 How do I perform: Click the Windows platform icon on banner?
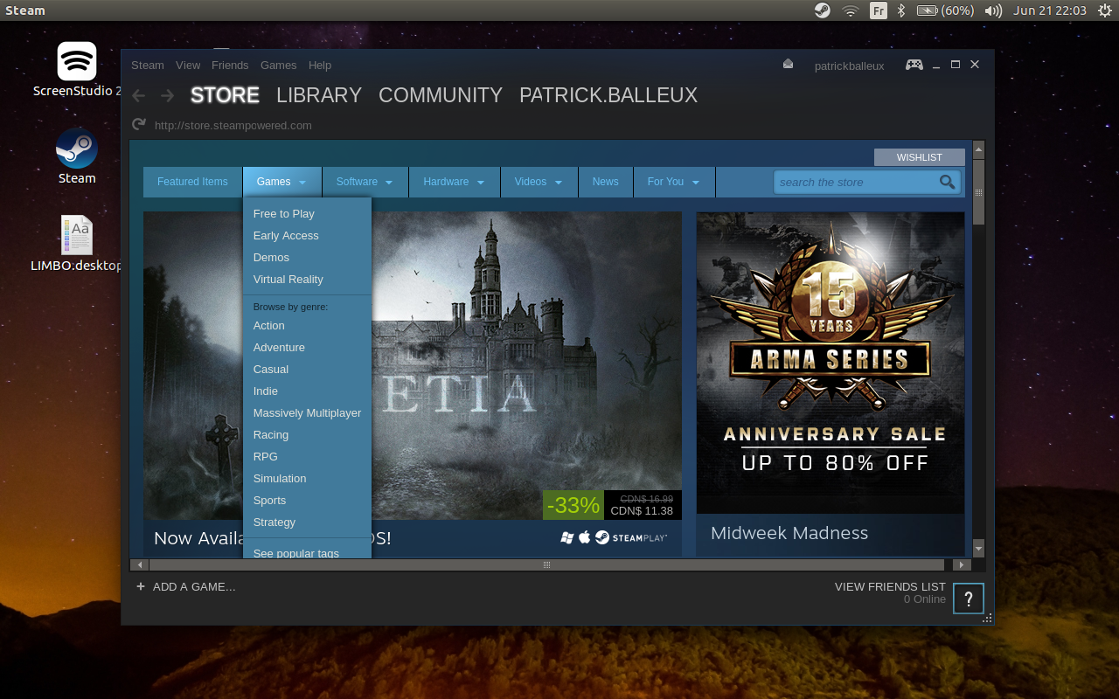pyautogui.click(x=567, y=537)
